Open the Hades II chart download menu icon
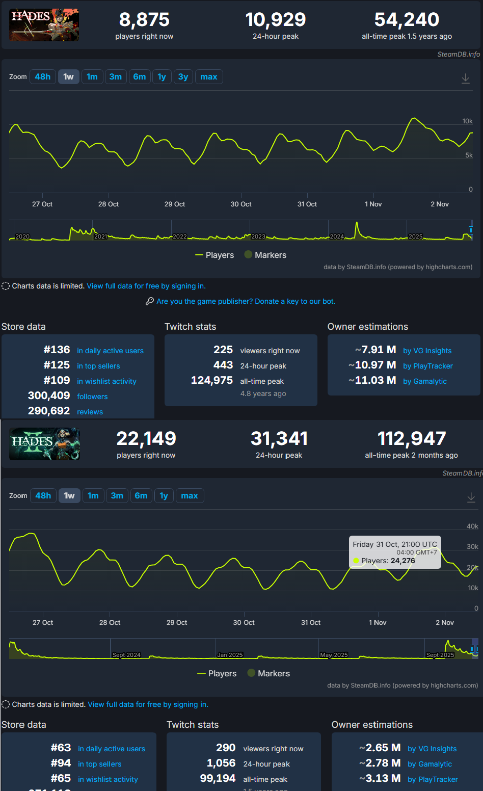 471,497
